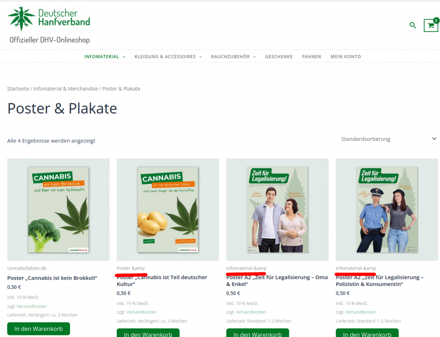Go to Fahnen menu item
Screen dimensions: 440x337
[311, 56]
